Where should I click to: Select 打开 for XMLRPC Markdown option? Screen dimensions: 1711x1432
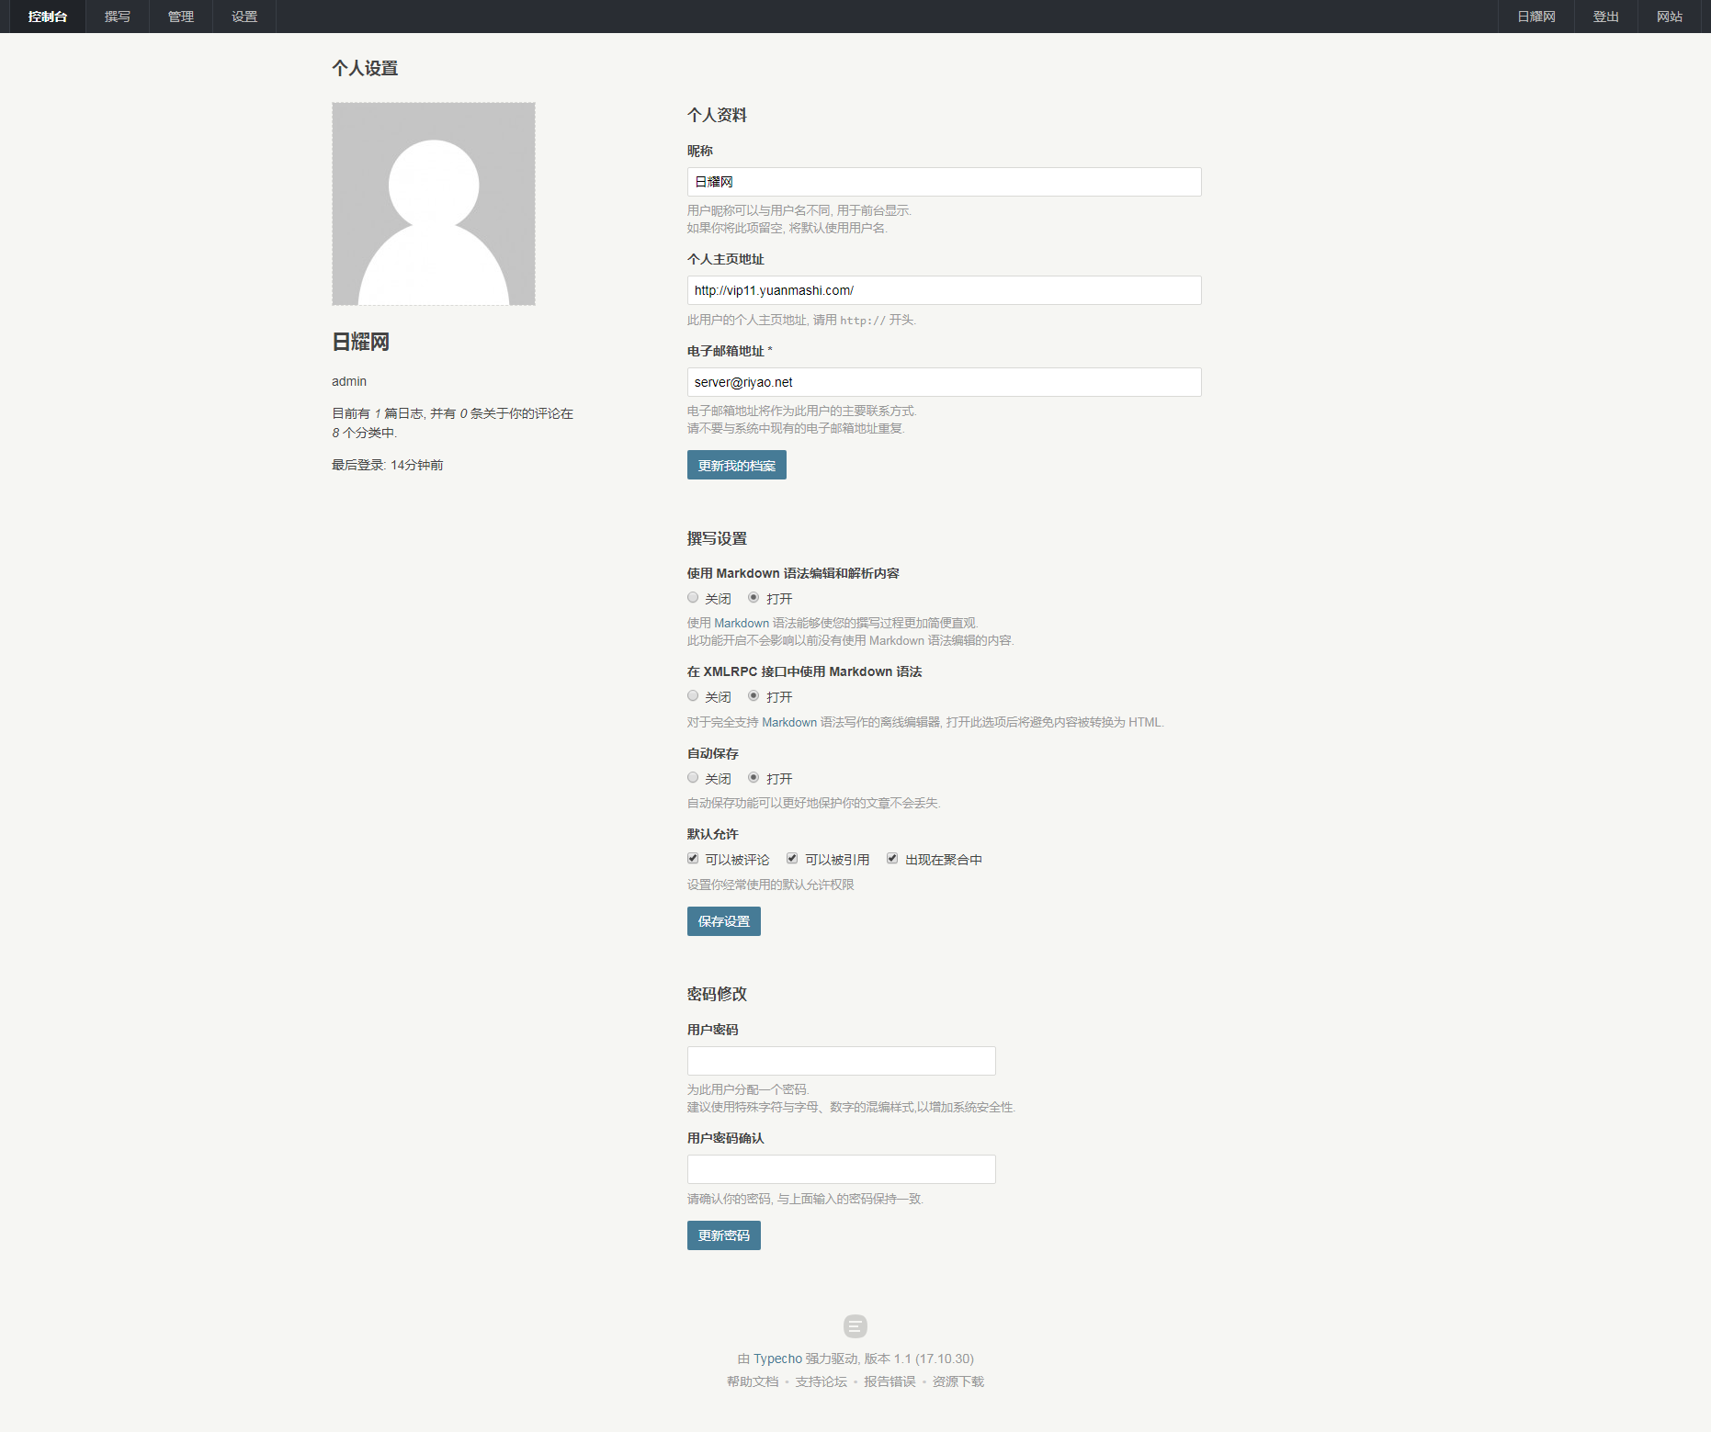click(x=754, y=696)
